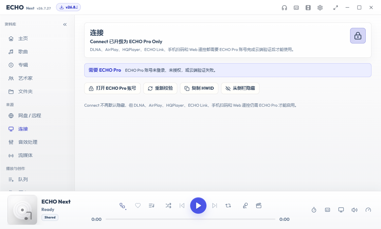Image resolution: width=381 pixels, height=229 pixels.
Task: Open the connection nodes icon in player
Action: click(123, 206)
